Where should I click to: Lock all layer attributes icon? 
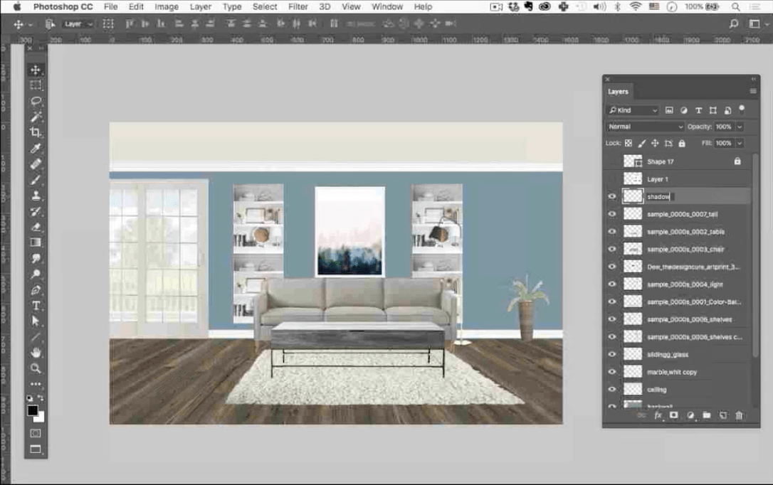(682, 143)
